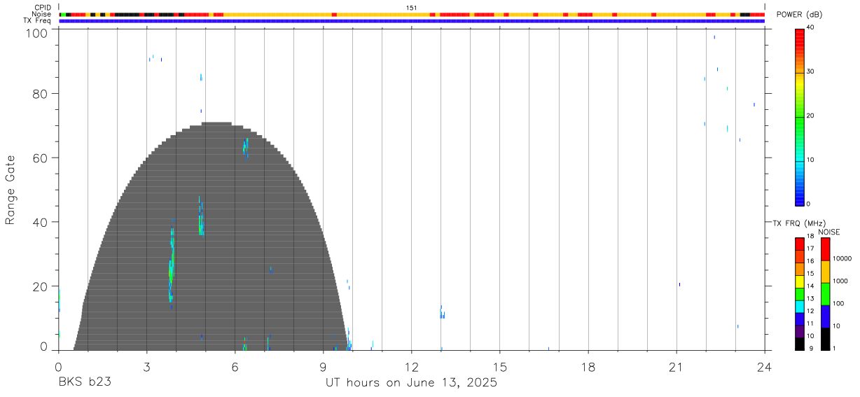Click the red top of the power color bar
This screenshot has height=397, width=860.
[800, 33]
